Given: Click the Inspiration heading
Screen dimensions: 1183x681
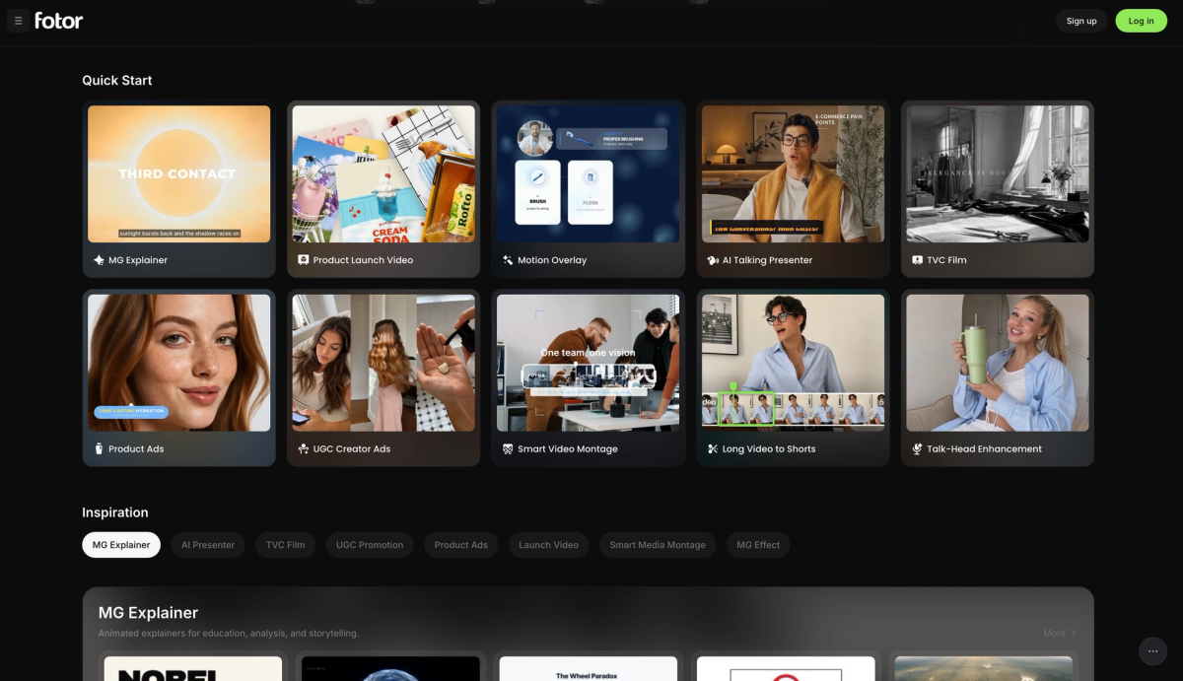Looking at the screenshot, I should [115, 512].
